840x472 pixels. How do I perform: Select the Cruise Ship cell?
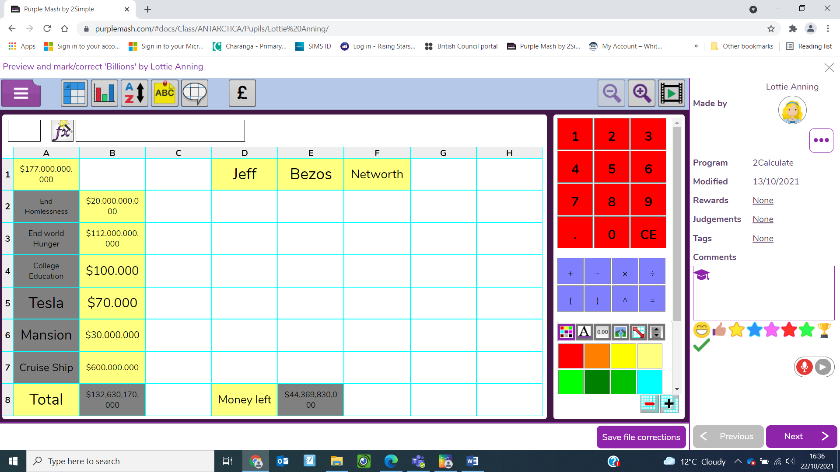(46, 368)
